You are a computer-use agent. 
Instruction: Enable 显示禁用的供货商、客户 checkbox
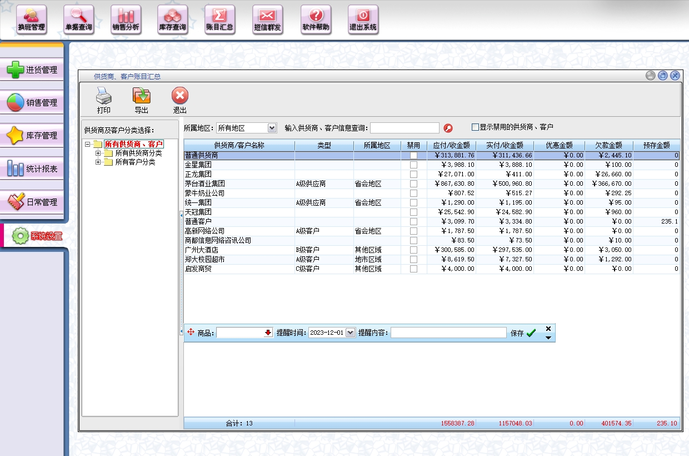tap(475, 127)
